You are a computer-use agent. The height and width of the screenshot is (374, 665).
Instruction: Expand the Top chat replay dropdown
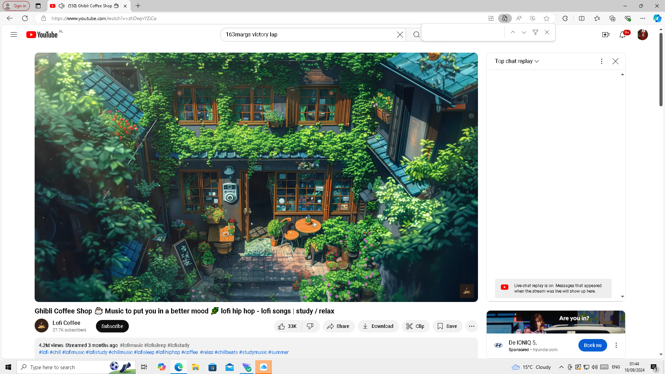click(x=517, y=61)
